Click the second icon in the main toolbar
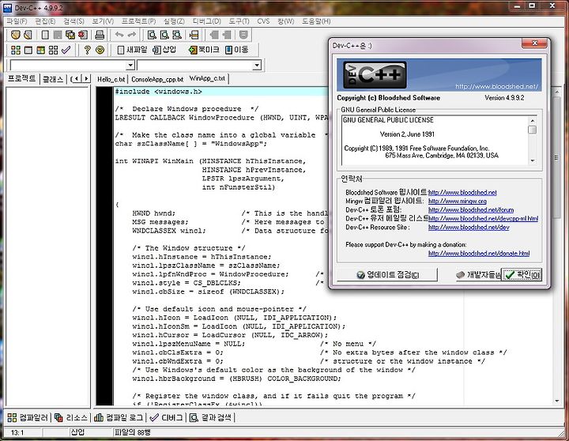The image size is (569, 441). (x=28, y=35)
